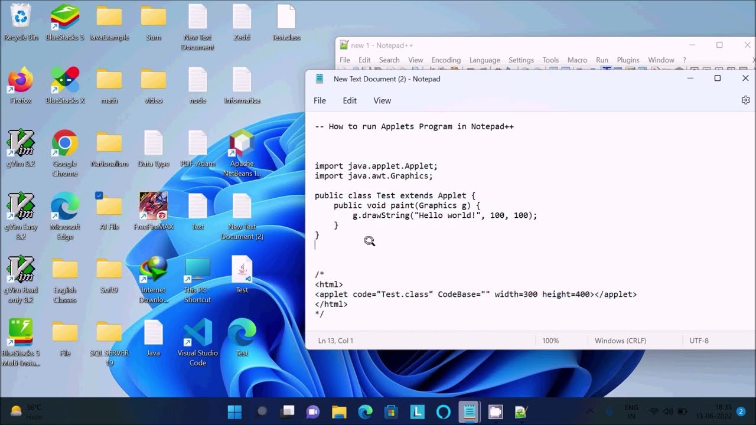Open the Tools menu in Notepad++
756x425 pixels.
tap(550, 60)
